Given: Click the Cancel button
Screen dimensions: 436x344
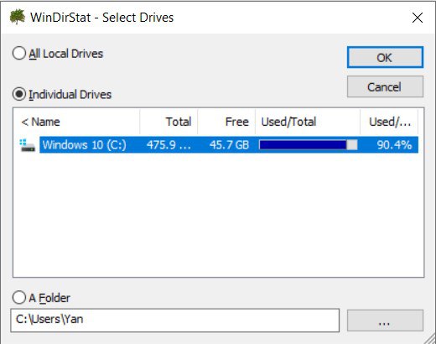Looking at the screenshot, I should click(385, 86).
